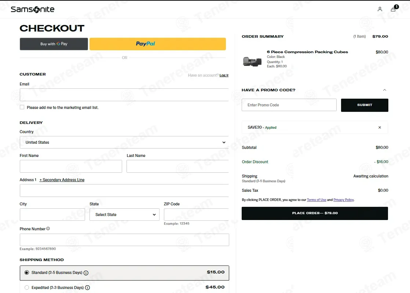Focus the ZIP Code field
Screen dimensions: 410x293
point(196,214)
